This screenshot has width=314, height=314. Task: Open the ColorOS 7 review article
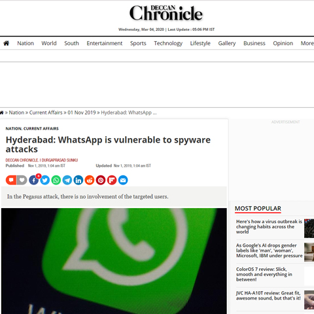[x=264, y=274]
